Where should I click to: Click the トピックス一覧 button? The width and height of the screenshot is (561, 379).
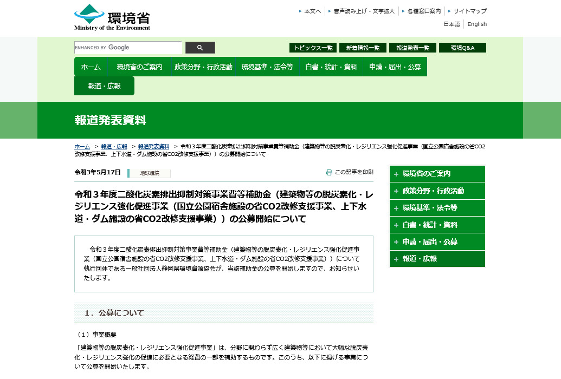(313, 48)
